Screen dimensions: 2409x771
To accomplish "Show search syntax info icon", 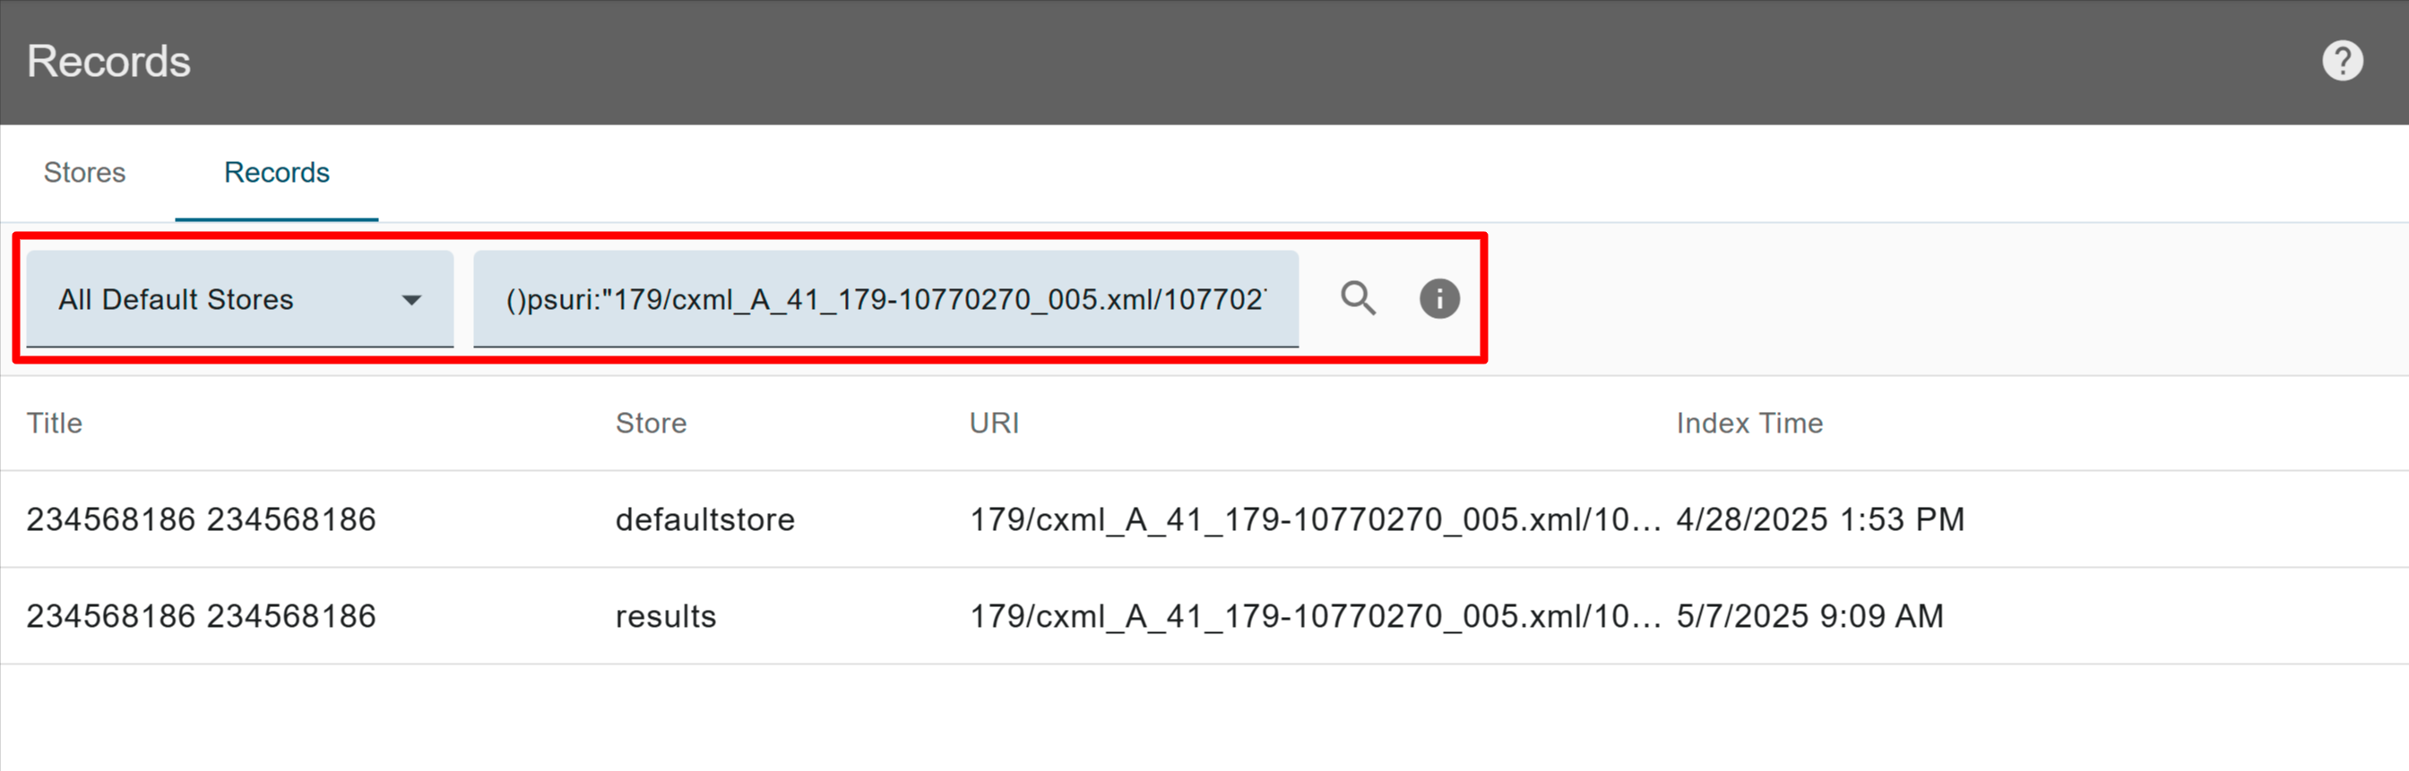I will (x=1439, y=299).
